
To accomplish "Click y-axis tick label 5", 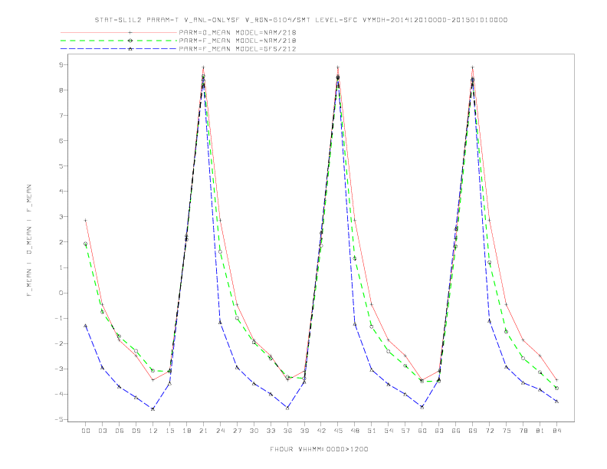I will pos(61,166).
